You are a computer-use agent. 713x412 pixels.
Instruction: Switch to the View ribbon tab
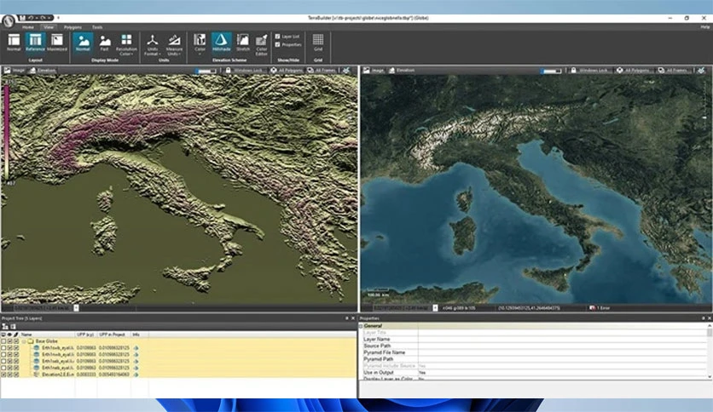pos(49,27)
